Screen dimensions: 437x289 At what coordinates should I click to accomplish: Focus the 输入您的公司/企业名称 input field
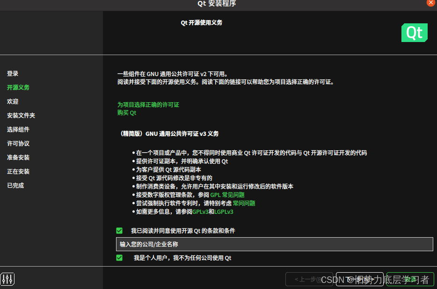tap(275, 244)
